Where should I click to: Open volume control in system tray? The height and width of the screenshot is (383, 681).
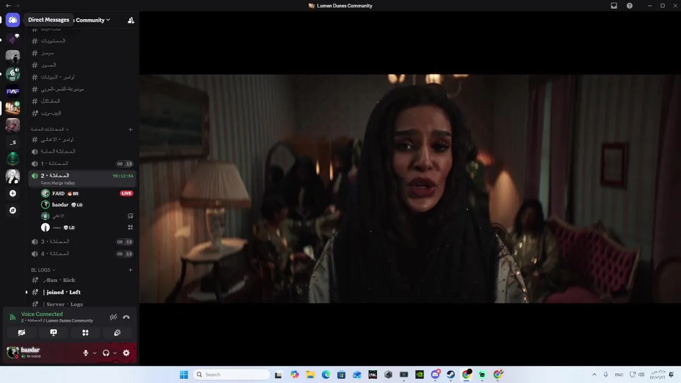coord(641,374)
